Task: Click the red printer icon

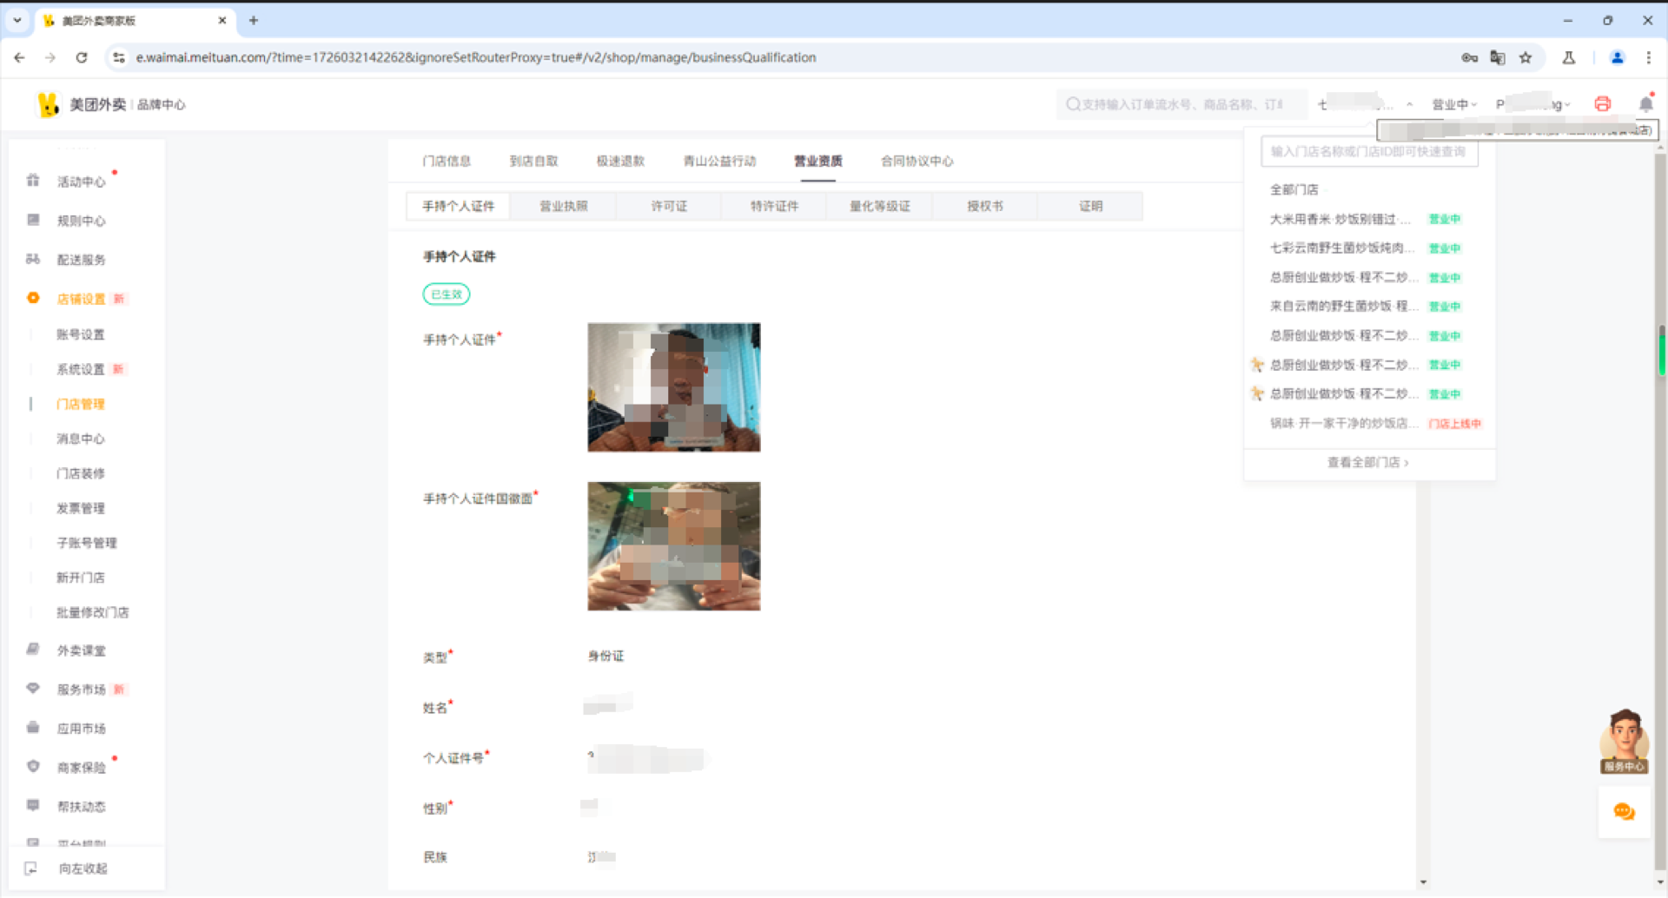Action: (x=1603, y=104)
